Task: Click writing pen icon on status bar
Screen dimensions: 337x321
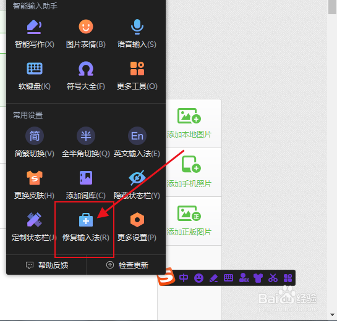Action: point(213,278)
